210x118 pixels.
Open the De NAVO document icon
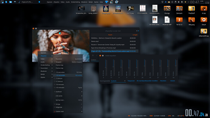pos(155,20)
